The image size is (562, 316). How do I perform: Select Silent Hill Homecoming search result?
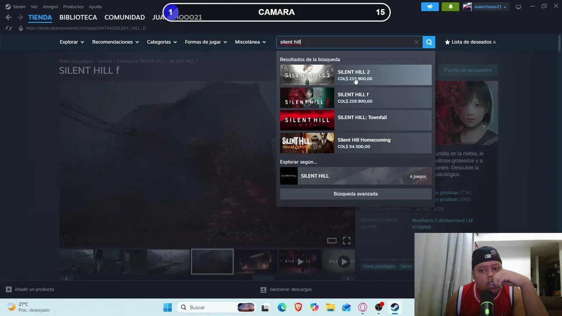(x=356, y=143)
